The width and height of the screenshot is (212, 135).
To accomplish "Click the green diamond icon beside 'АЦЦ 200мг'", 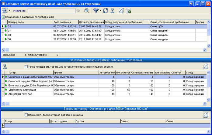I will (x=6, y=94).
